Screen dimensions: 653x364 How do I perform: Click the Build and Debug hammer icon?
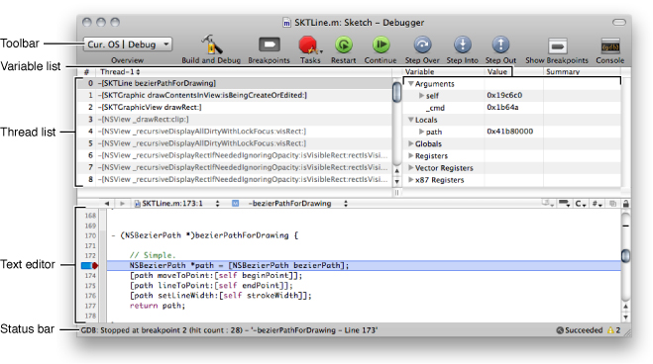coord(212,45)
